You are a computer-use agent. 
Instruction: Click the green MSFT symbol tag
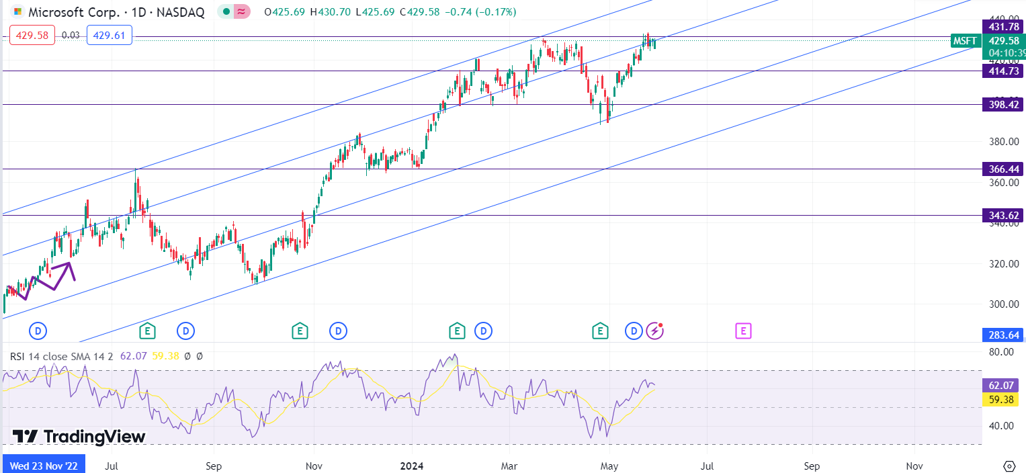click(x=965, y=41)
